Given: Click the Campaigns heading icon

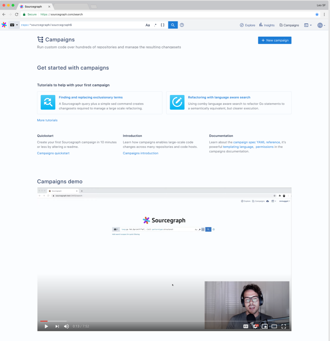Looking at the screenshot, I should [40, 39].
